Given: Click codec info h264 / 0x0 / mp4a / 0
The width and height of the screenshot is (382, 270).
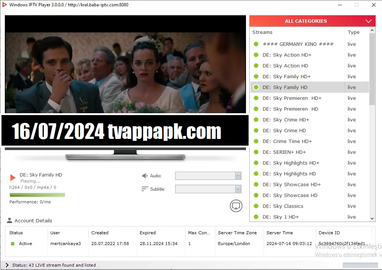Looking at the screenshot, I should point(33,187).
